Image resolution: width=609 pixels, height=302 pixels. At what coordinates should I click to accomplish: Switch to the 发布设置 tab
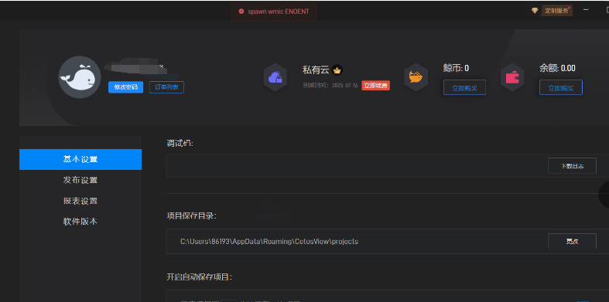(x=80, y=180)
